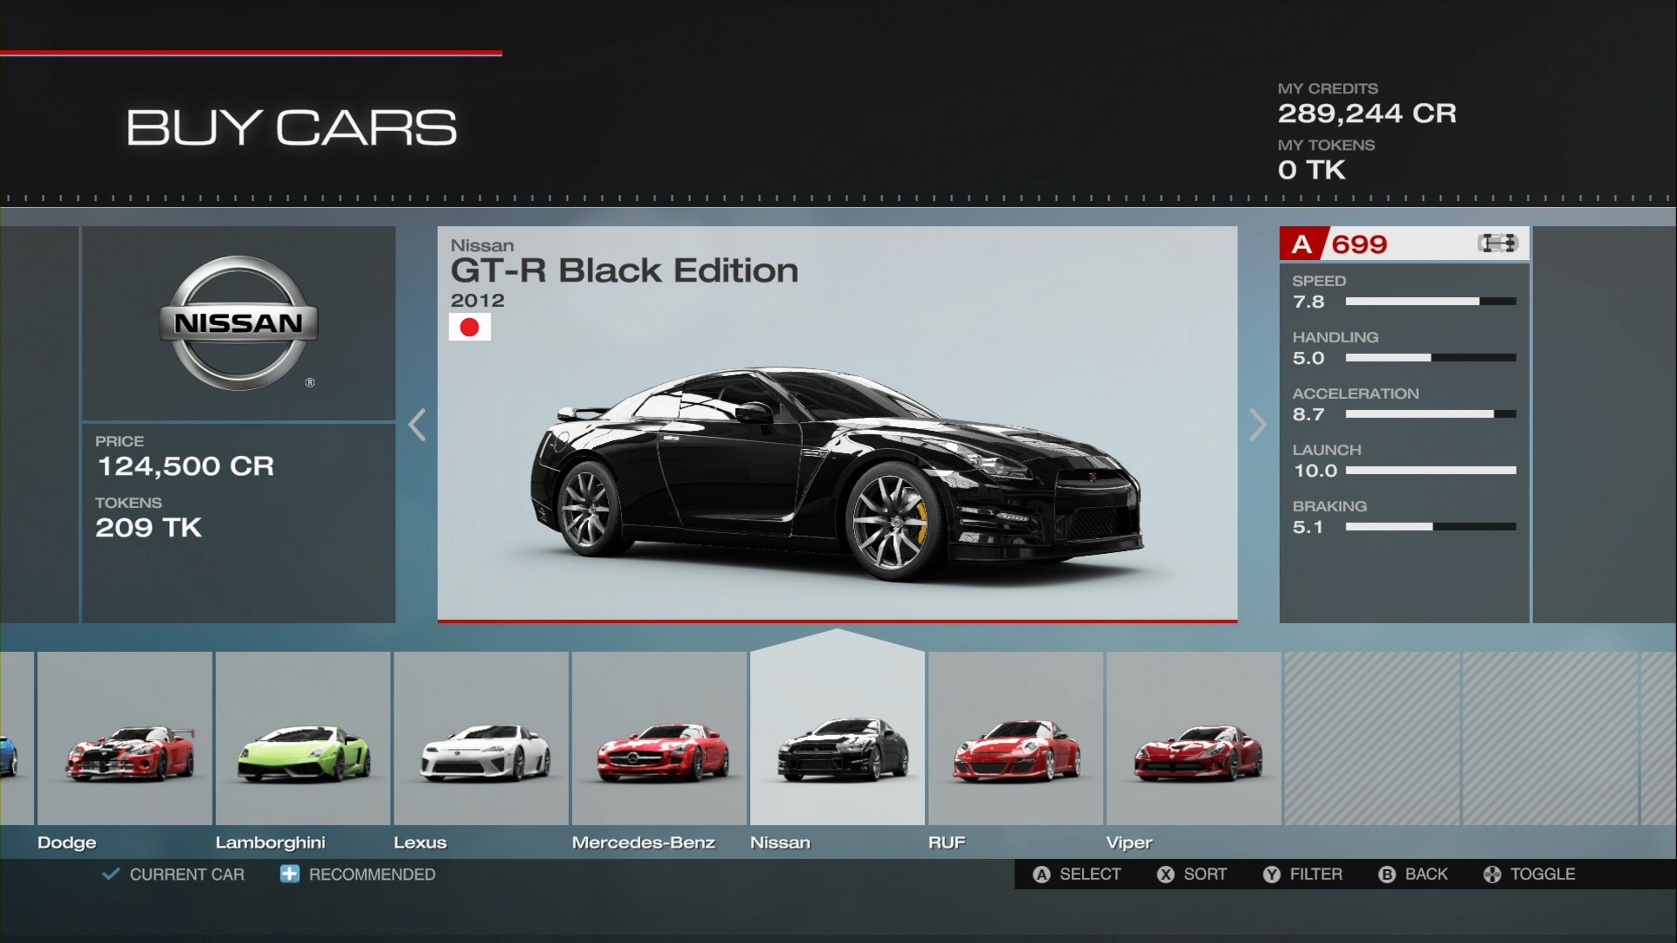Select the red RUF thumbnail
This screenshot has width=1677, height=943.
click(x=1016, y=738)
